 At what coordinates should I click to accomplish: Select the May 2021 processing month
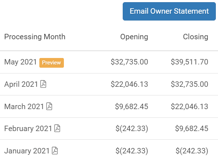pyautogui.click(x=21, y=62)
